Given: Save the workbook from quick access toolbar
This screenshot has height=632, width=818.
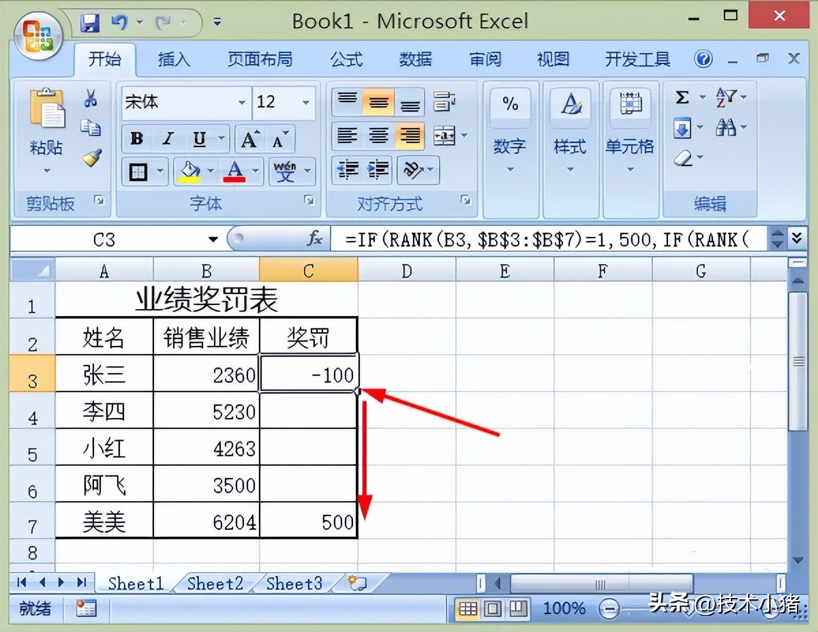Looking at the screenshot, I should click(x=90, y=23).
